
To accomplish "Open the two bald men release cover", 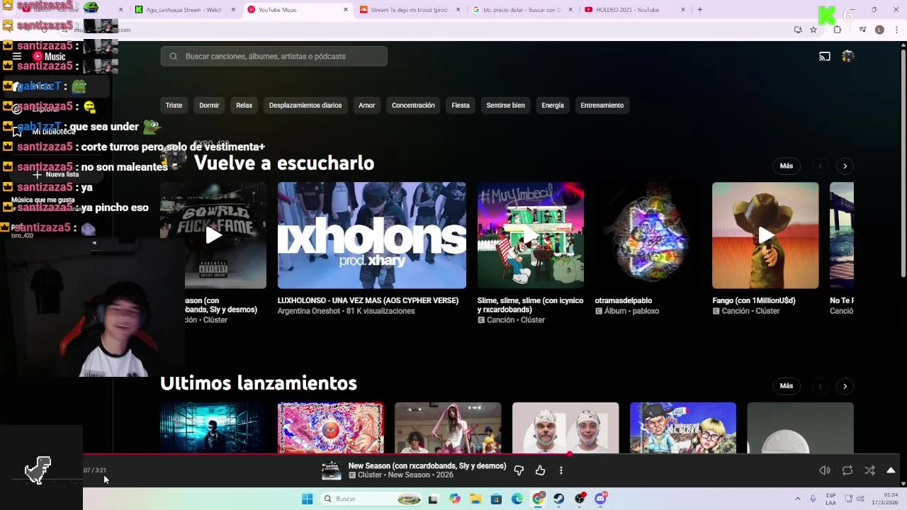I will pos(565,428).
